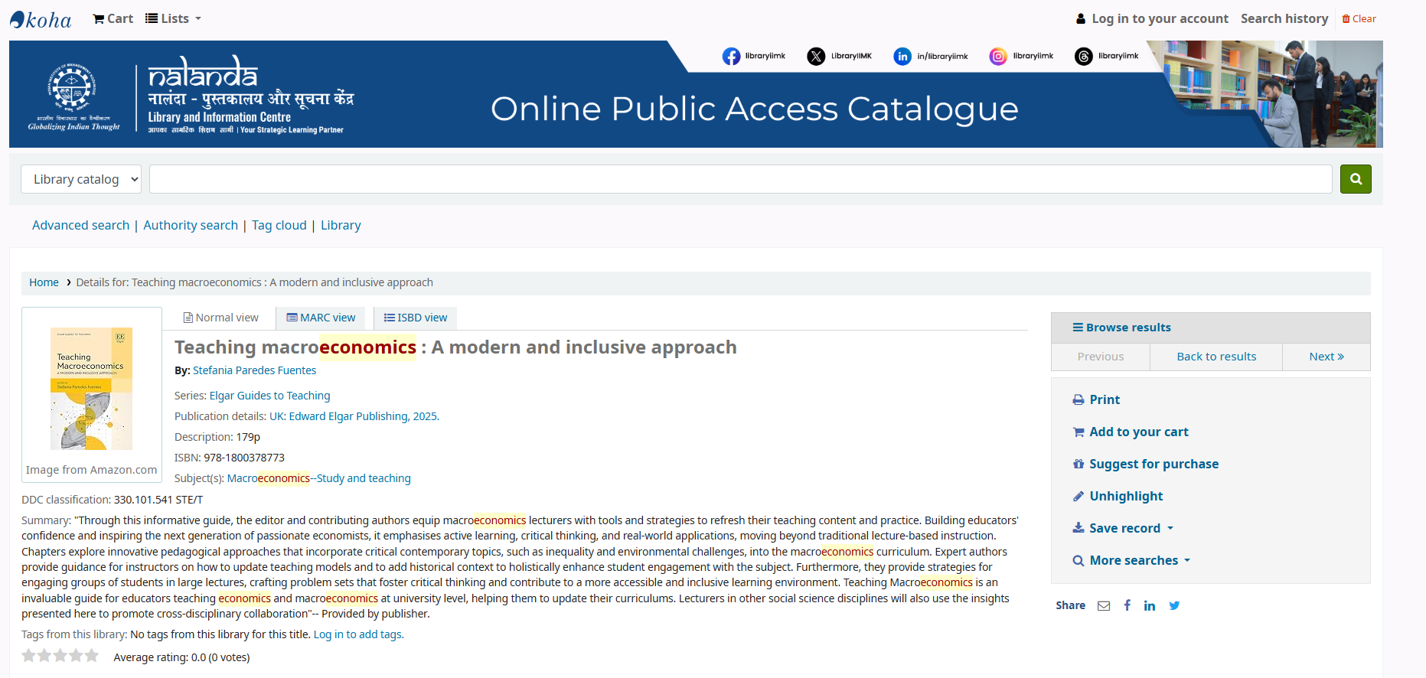Share this record on Facebook
Image resolution: width=1426 pixels, height=678 pixels.
coord(1127,606)
